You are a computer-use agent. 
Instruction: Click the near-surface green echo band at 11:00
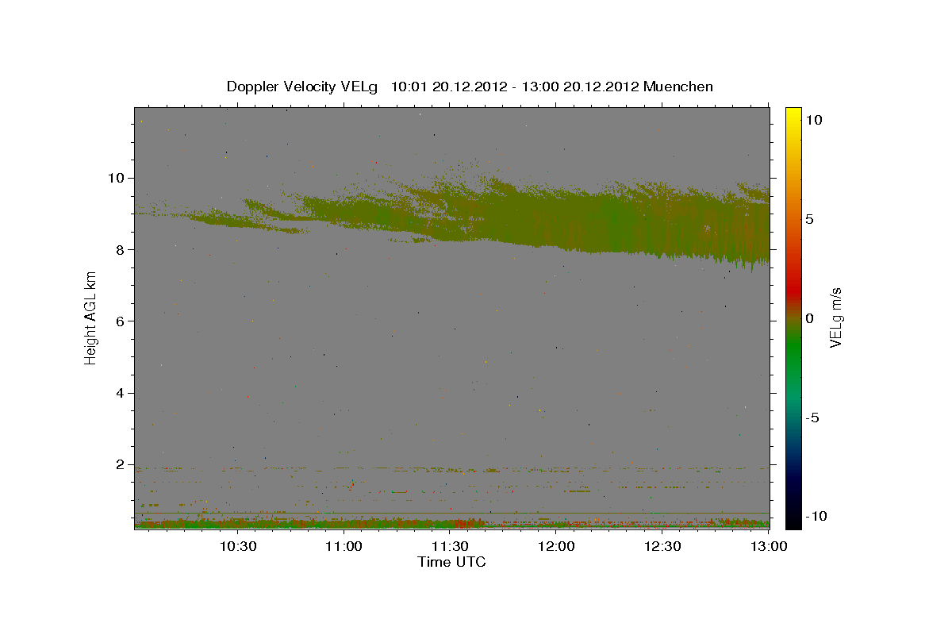[344, 524]
